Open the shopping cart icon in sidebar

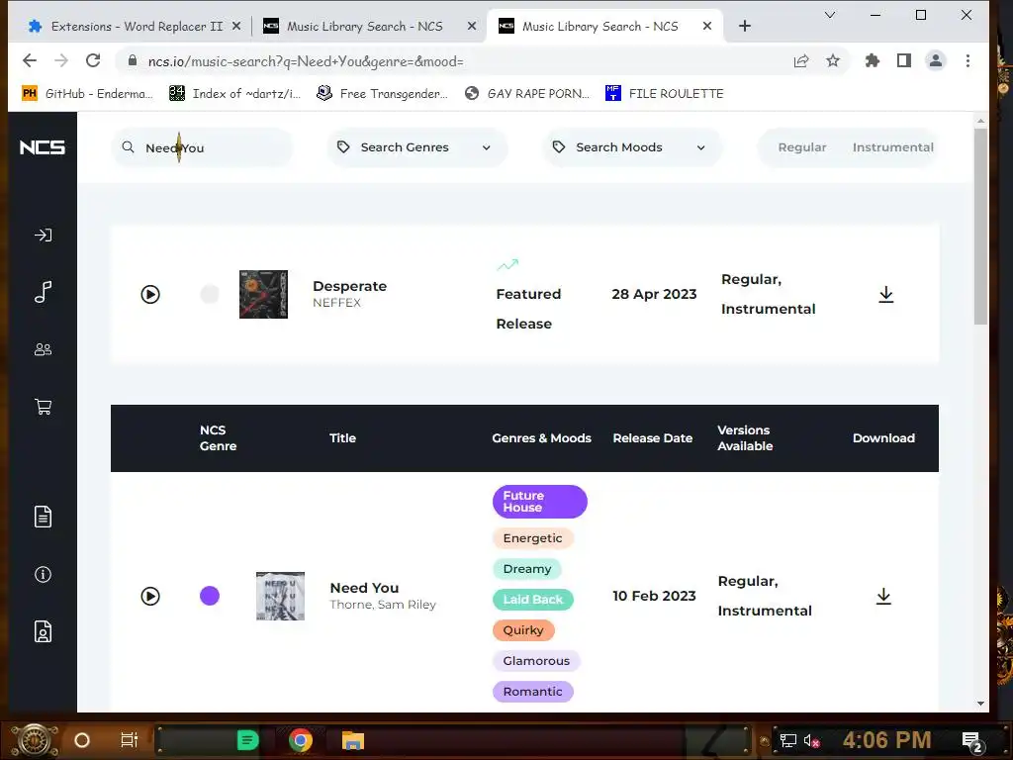pyautogui.click(x=43, y=407)
